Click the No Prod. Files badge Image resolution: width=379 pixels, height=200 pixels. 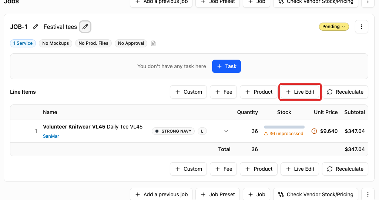point(93,43)
